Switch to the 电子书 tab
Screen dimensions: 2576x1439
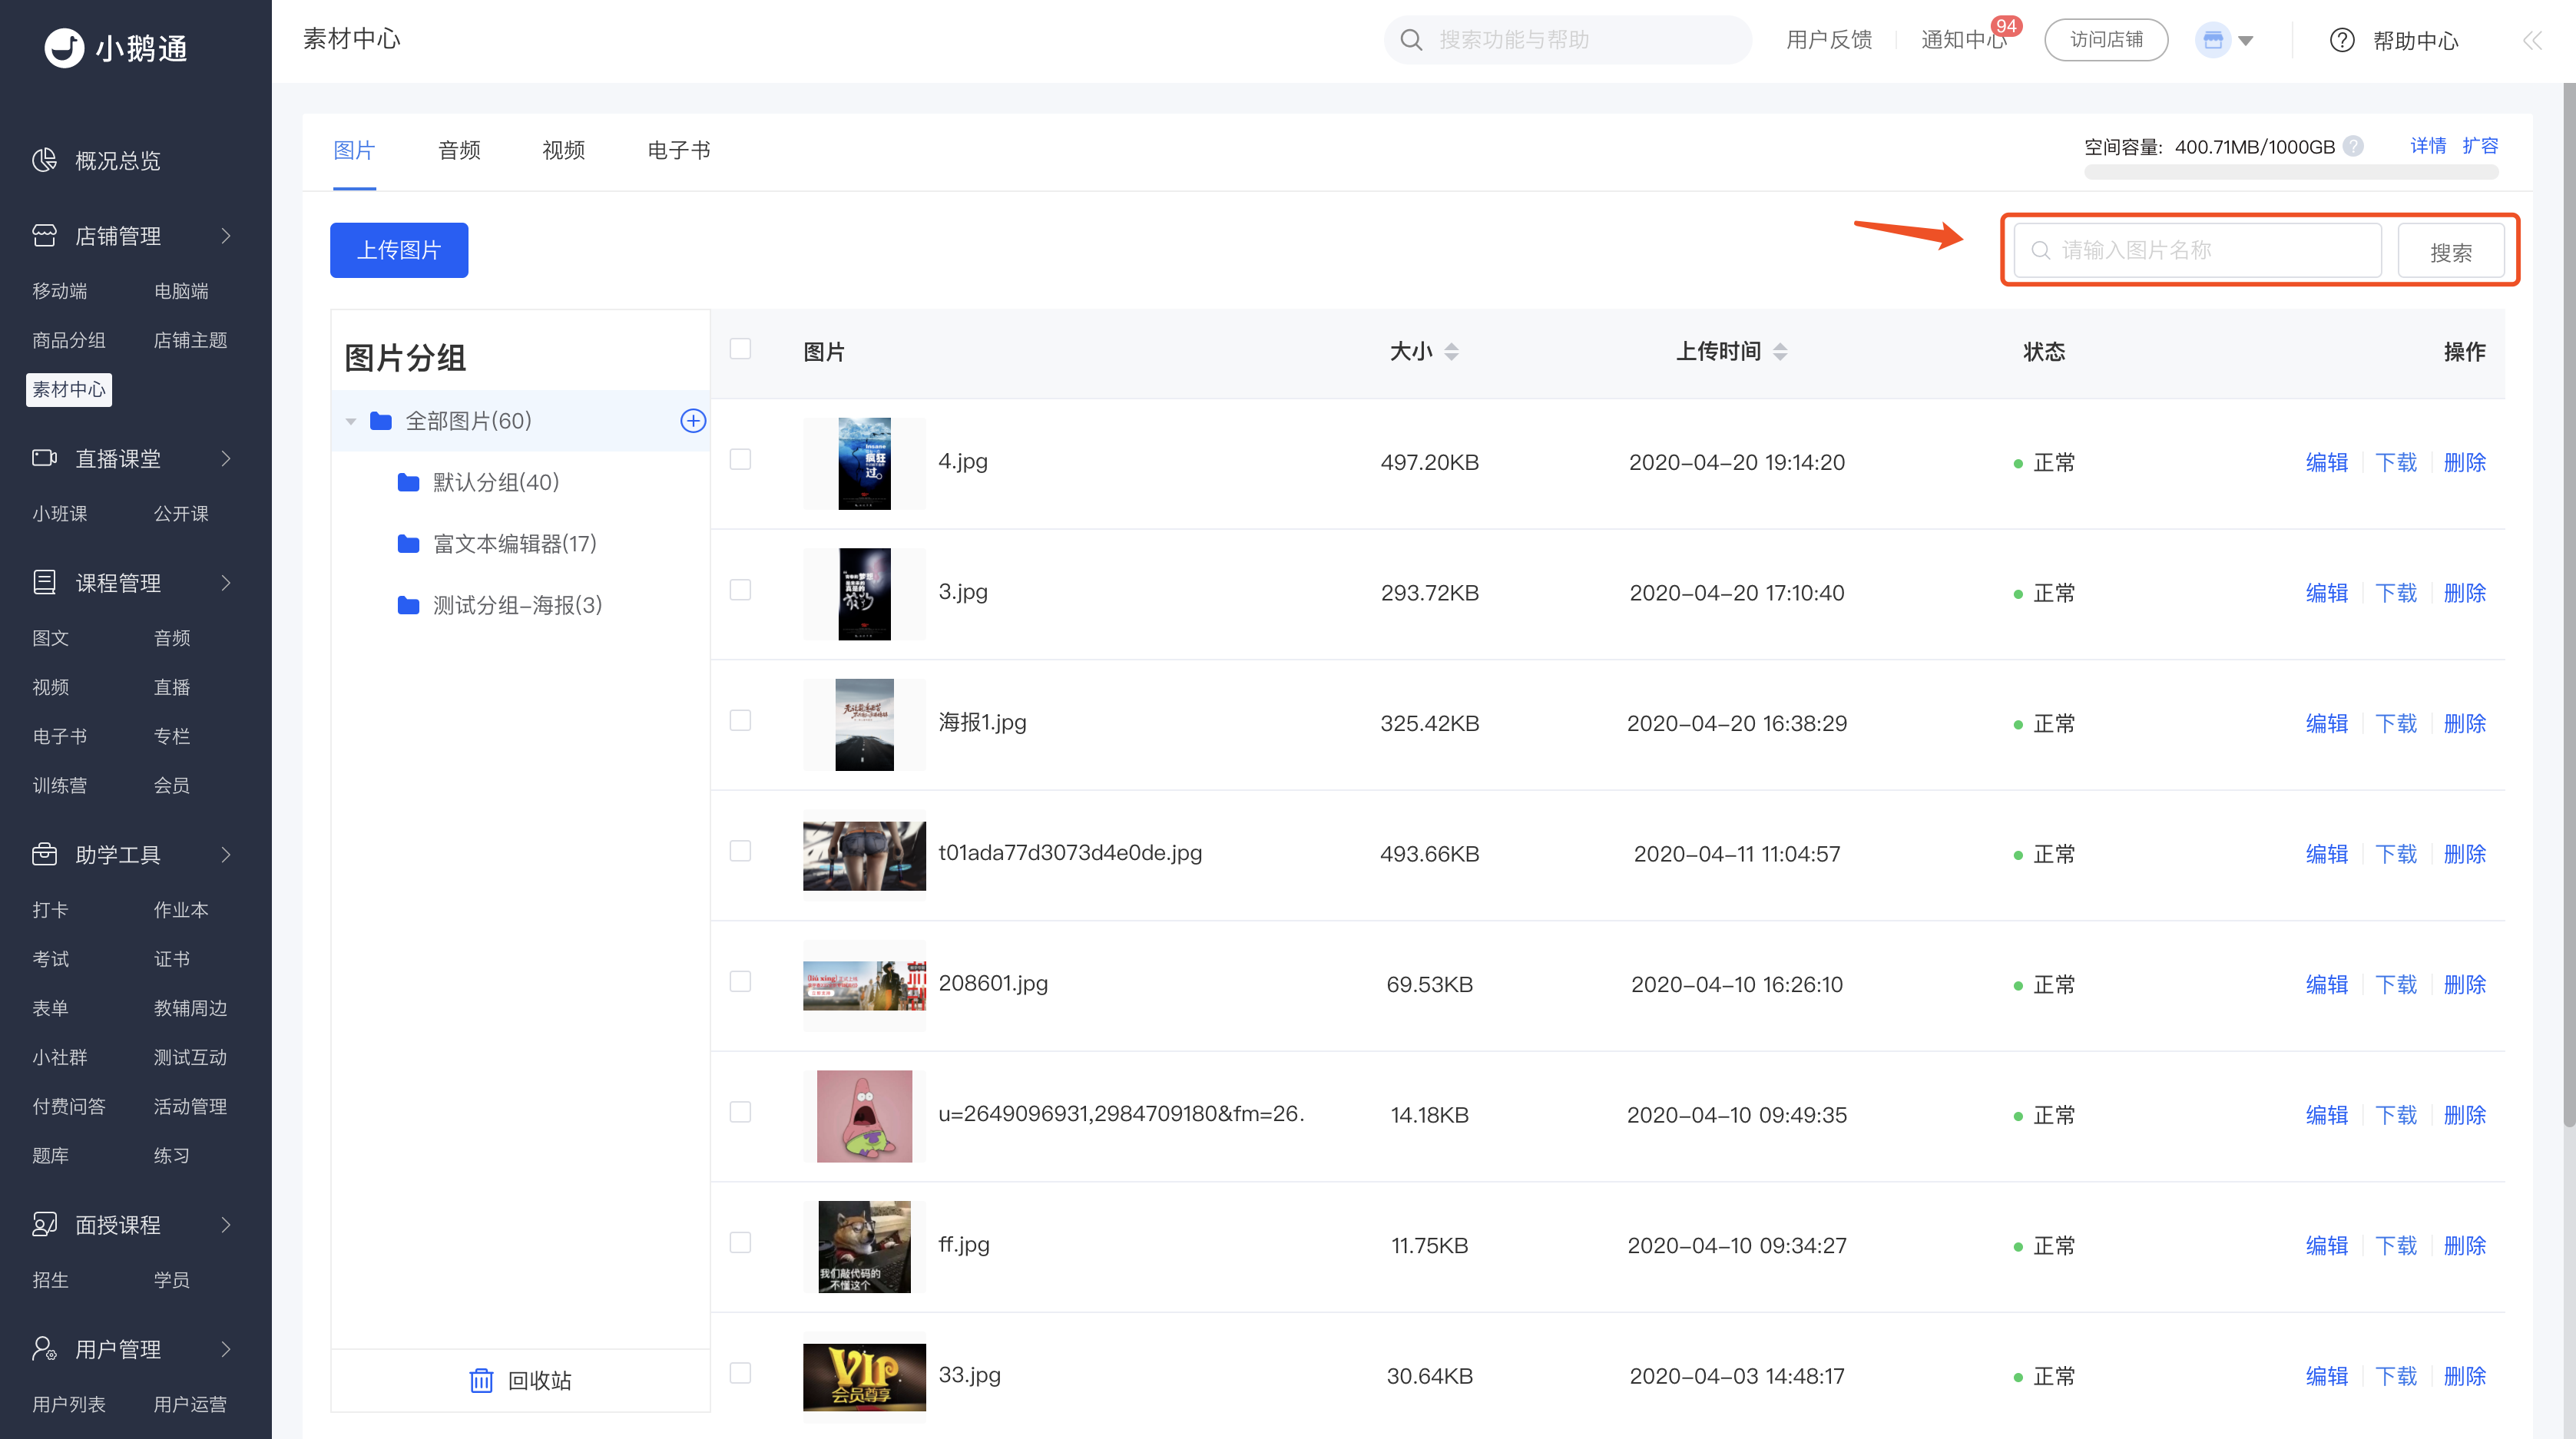679,150
